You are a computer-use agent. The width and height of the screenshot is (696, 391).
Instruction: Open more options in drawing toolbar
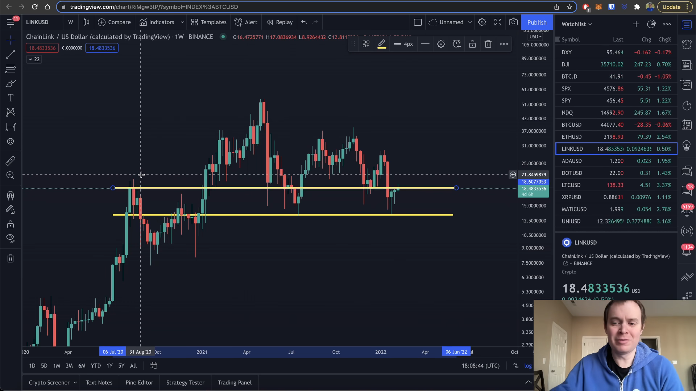click(x=504, y=44)
